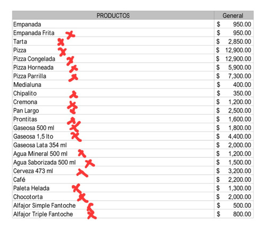
Task: Click the red X beside Empanada Frita
Action: 70,35
